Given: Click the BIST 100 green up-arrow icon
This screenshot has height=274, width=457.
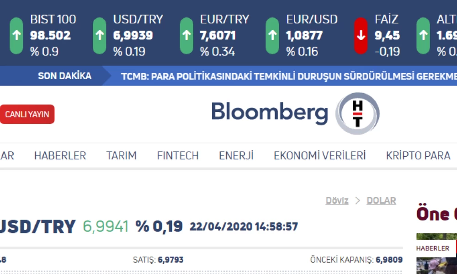Looking at the screenshot, I should (x=16, y=36).
